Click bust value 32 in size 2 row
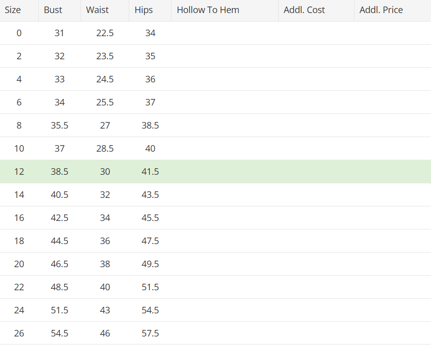 pyautogui.click(x=59, y=56)
